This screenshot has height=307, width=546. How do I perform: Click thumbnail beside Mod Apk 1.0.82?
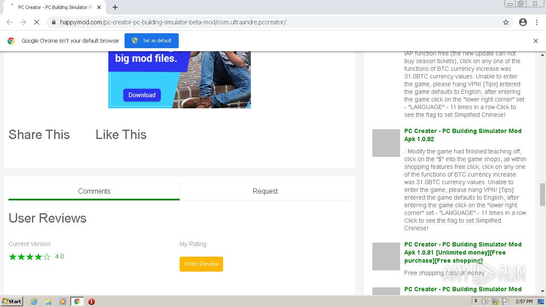tap(386, 143)
